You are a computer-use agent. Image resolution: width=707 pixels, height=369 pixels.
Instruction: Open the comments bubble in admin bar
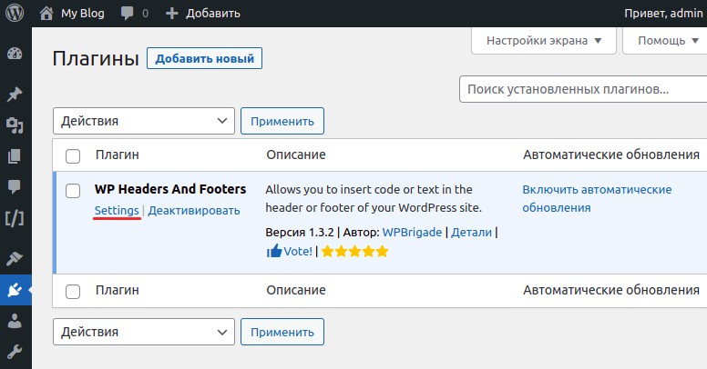pyautogui.click(x=127, y=14)
